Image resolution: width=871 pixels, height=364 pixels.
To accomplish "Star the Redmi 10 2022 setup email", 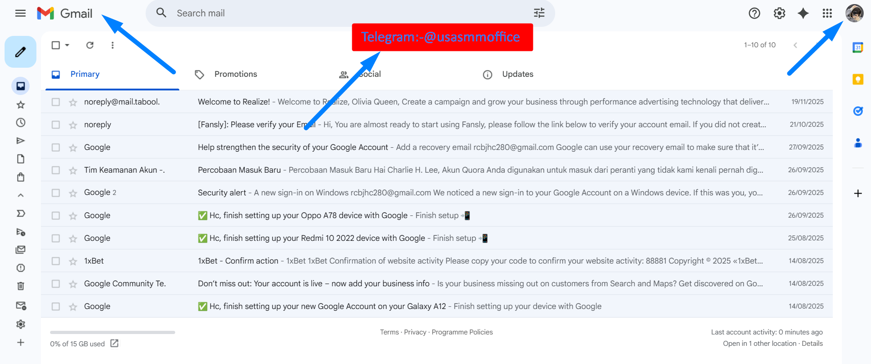I will [73, 239].
